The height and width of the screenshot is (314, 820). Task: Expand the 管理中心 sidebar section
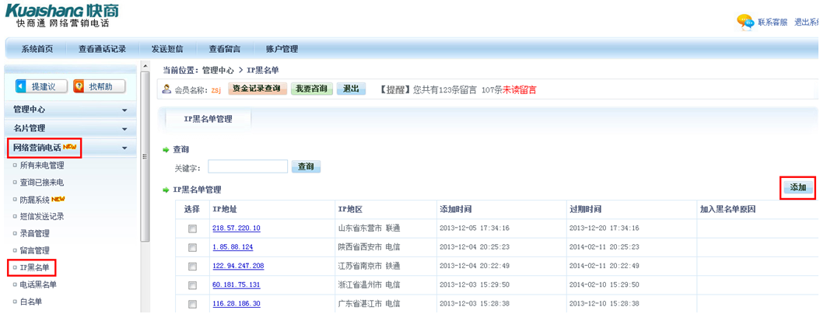pos(124,110)
